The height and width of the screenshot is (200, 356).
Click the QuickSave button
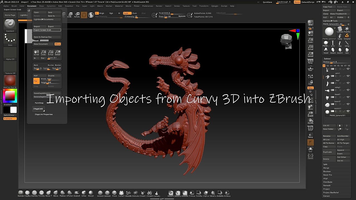coord(268,2)
